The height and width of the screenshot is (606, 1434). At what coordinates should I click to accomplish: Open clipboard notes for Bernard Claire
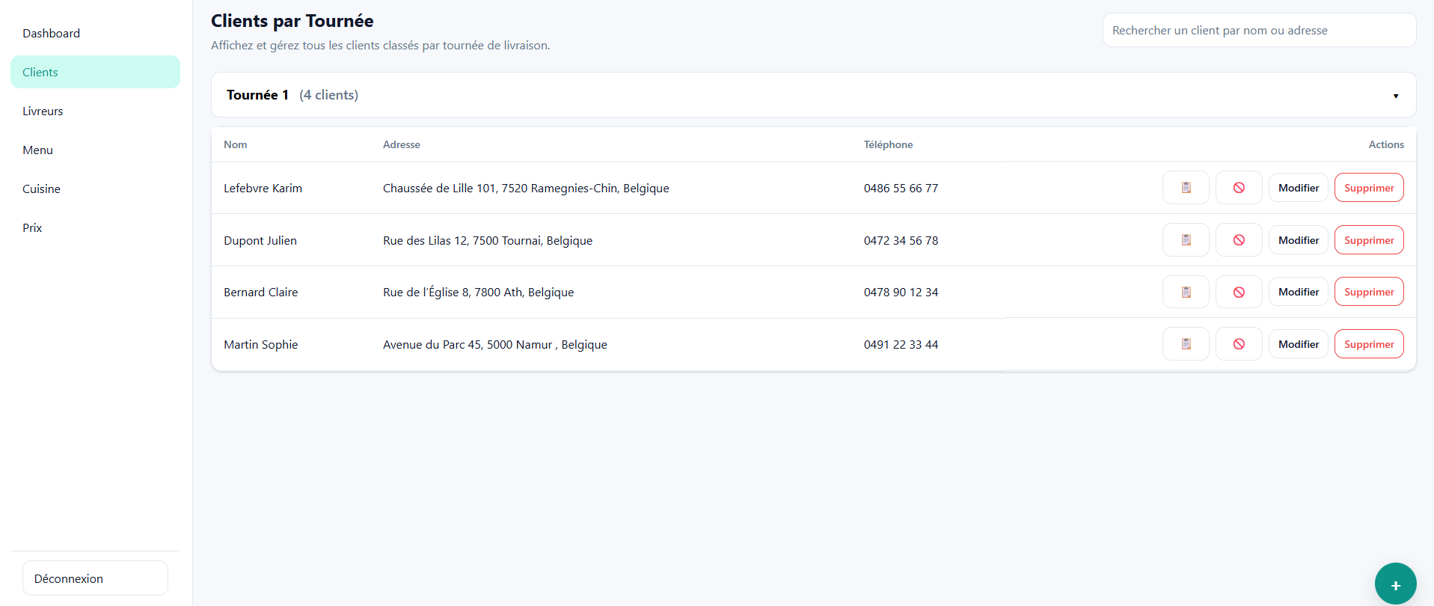(1186, 292)
